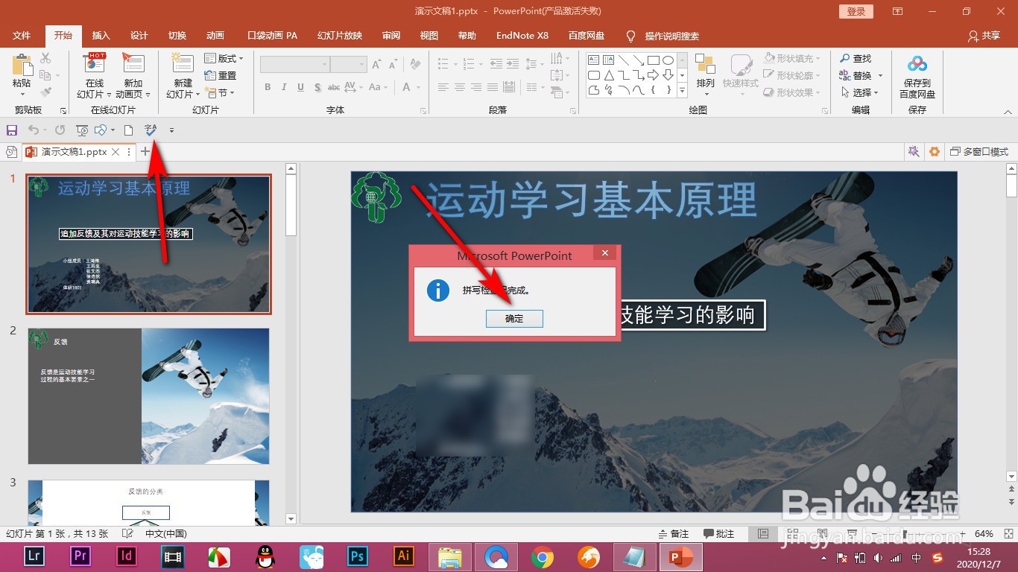Viewport: 1018px width, 572px height.
Task: Start slideshow from beginning icon
Action: 82,130
